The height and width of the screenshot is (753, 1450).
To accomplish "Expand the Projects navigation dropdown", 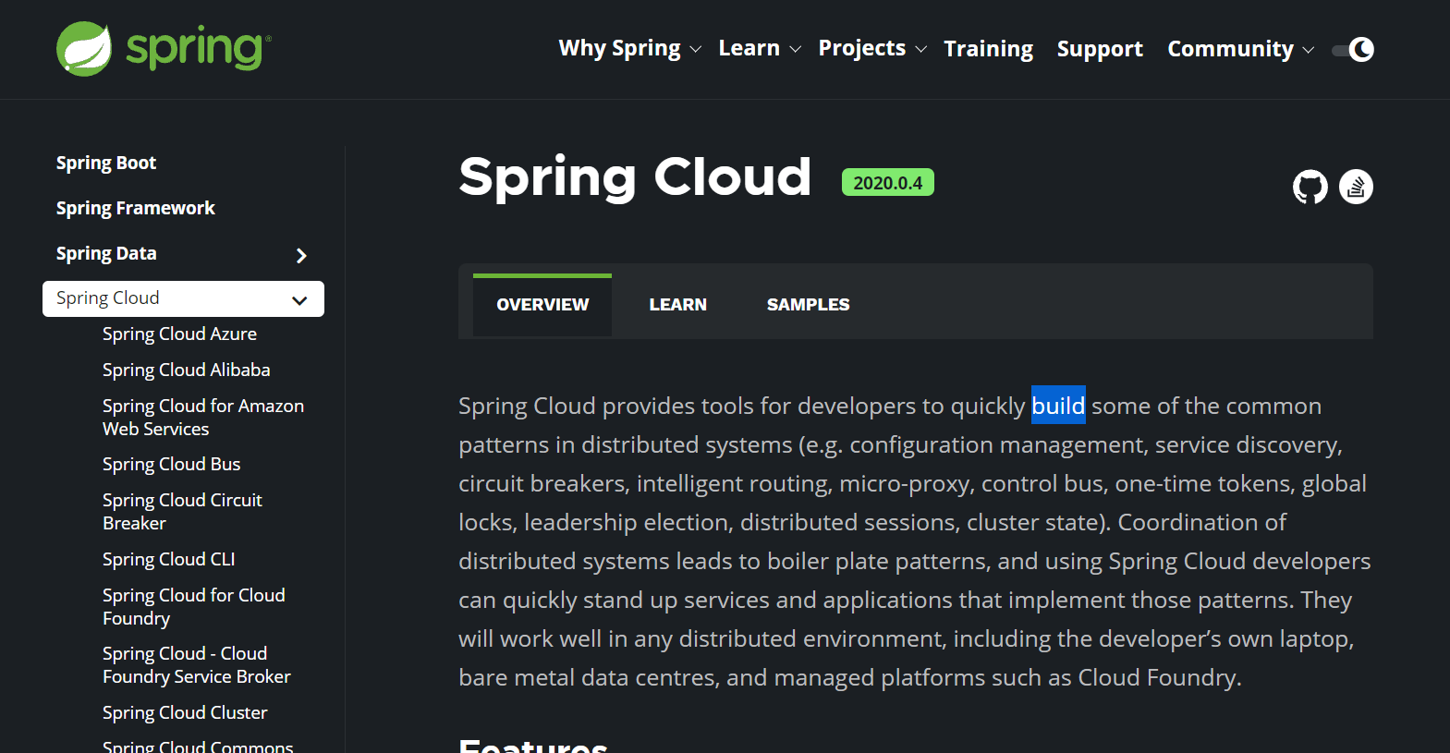I will point(871,49).
